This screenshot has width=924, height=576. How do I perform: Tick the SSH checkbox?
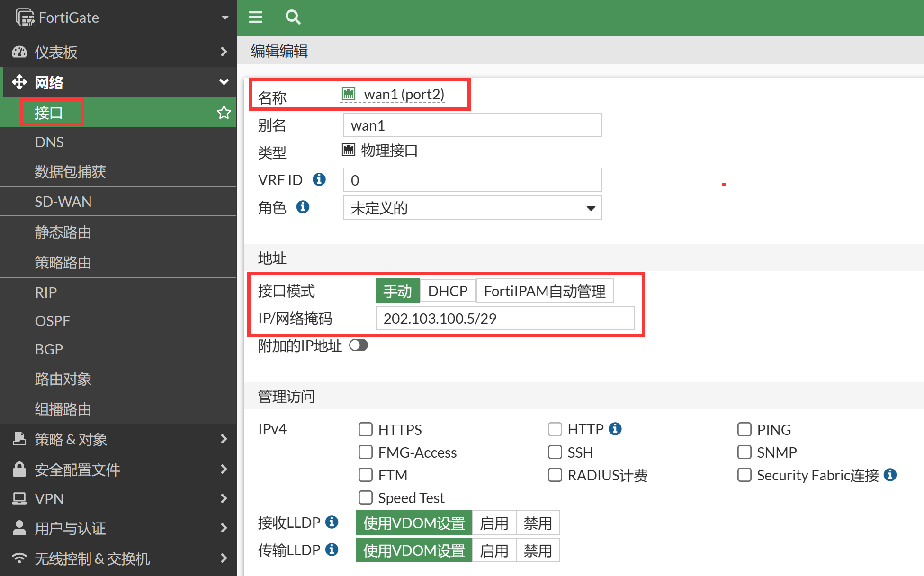[x=555, y=452]
